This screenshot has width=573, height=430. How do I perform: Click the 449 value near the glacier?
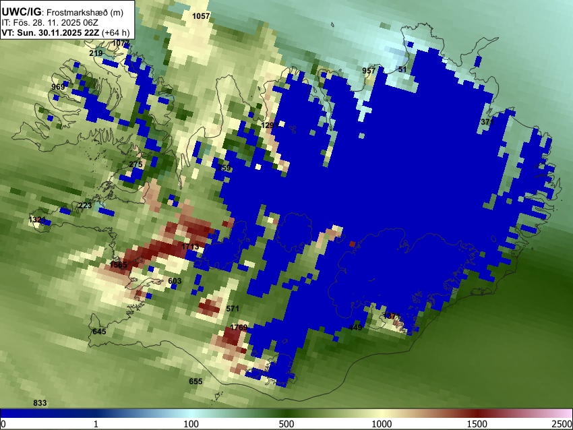(x=355, y=328)
